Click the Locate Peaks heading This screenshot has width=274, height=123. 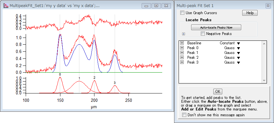[x=199, y=20]
